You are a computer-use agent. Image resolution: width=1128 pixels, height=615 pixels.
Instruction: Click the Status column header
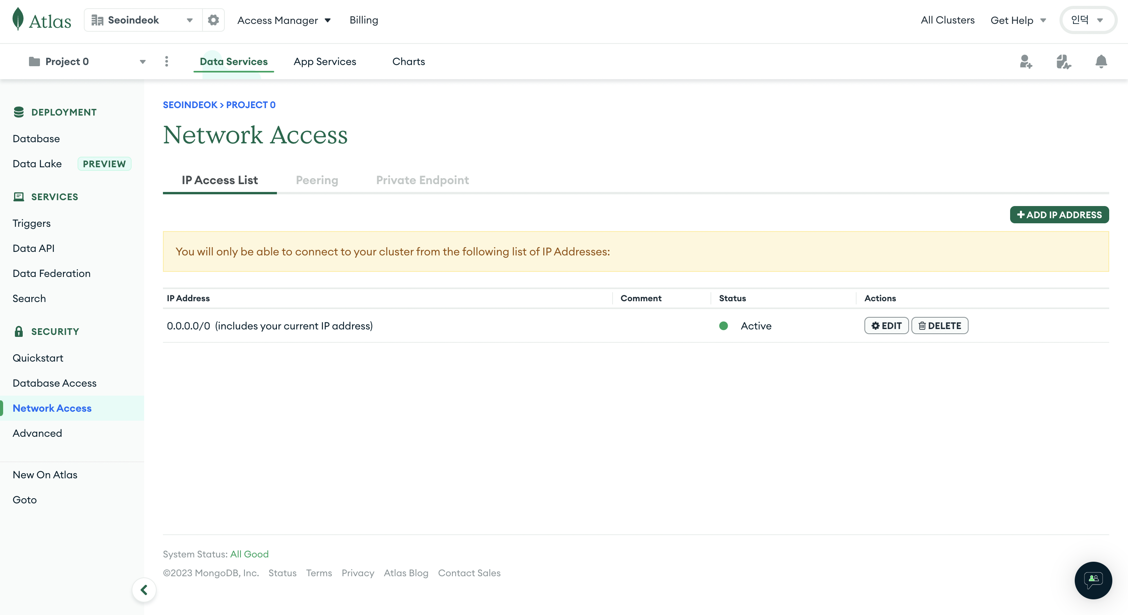pos(732,298)
